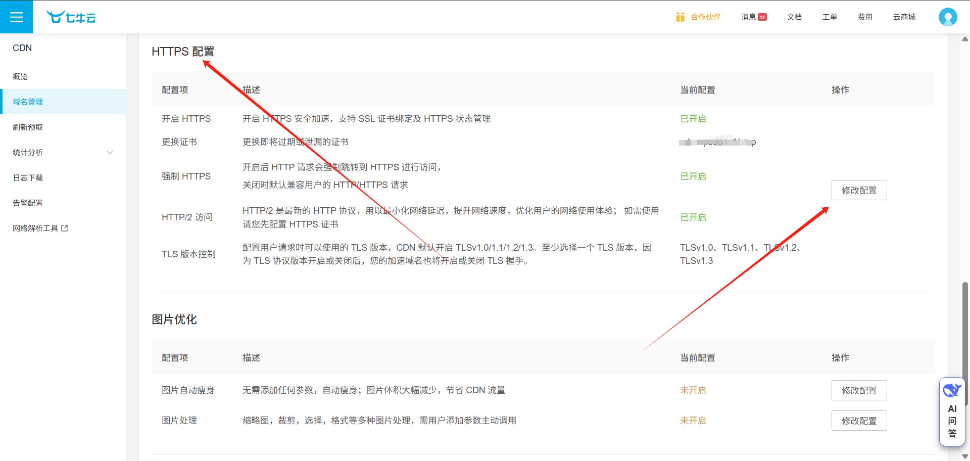
Task: Go to 日志下载 in sidebar
Action: tap(28, 178)
